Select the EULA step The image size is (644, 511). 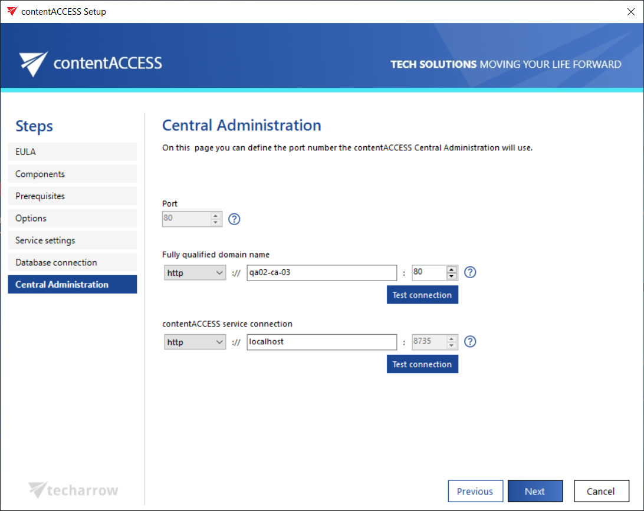72,152
